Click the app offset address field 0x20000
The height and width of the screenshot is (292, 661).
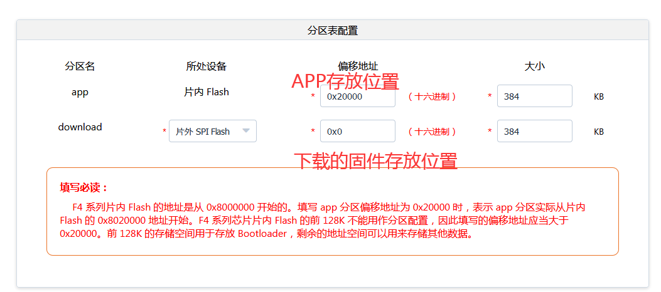(357, 96)
